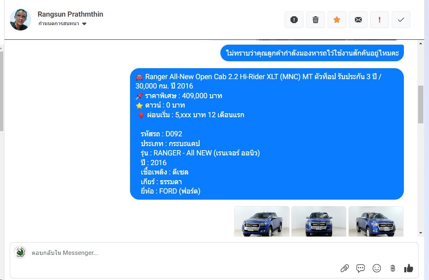Click the ยี่ห้อ : FORD line
429x280 pixels.
coord(171,191)
